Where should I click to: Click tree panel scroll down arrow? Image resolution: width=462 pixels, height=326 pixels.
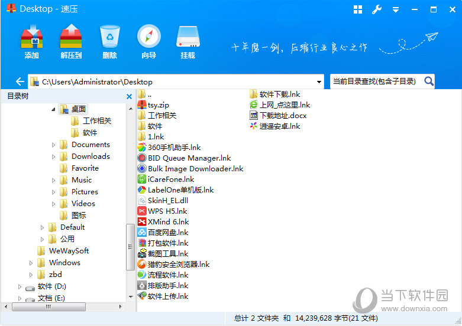point(131,297)
